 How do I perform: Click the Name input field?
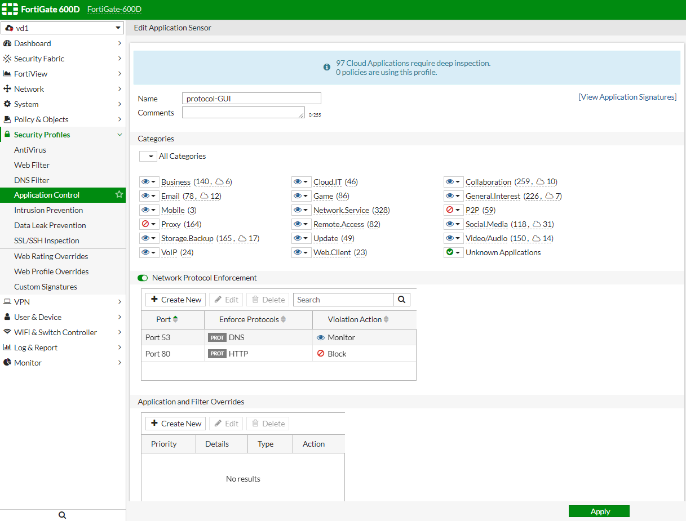click(251, 99)
